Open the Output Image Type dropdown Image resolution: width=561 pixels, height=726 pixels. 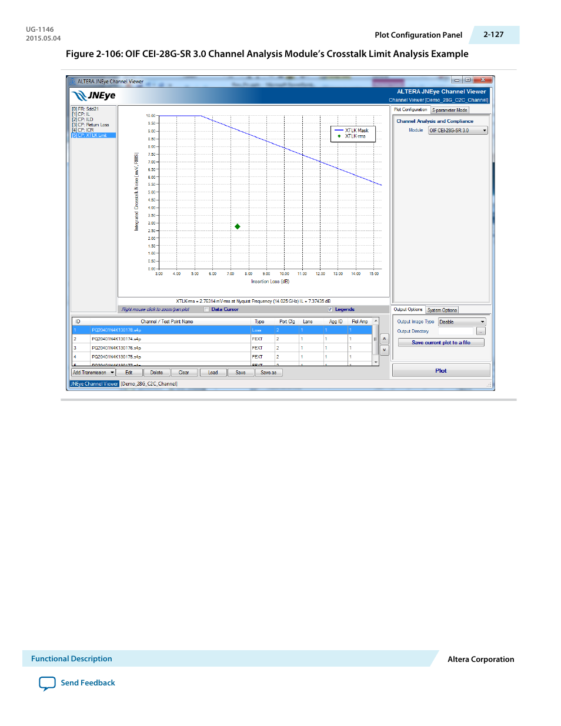tap(462, 322)
